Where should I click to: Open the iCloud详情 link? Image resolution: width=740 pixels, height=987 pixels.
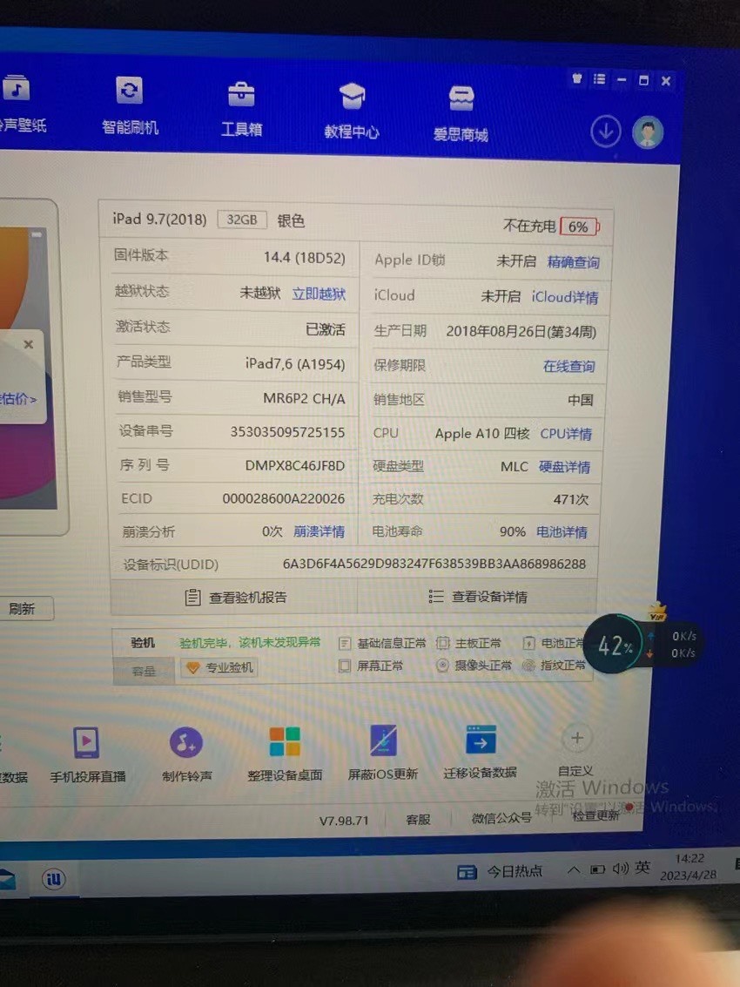pyautogui.click(x=564, y=296)
